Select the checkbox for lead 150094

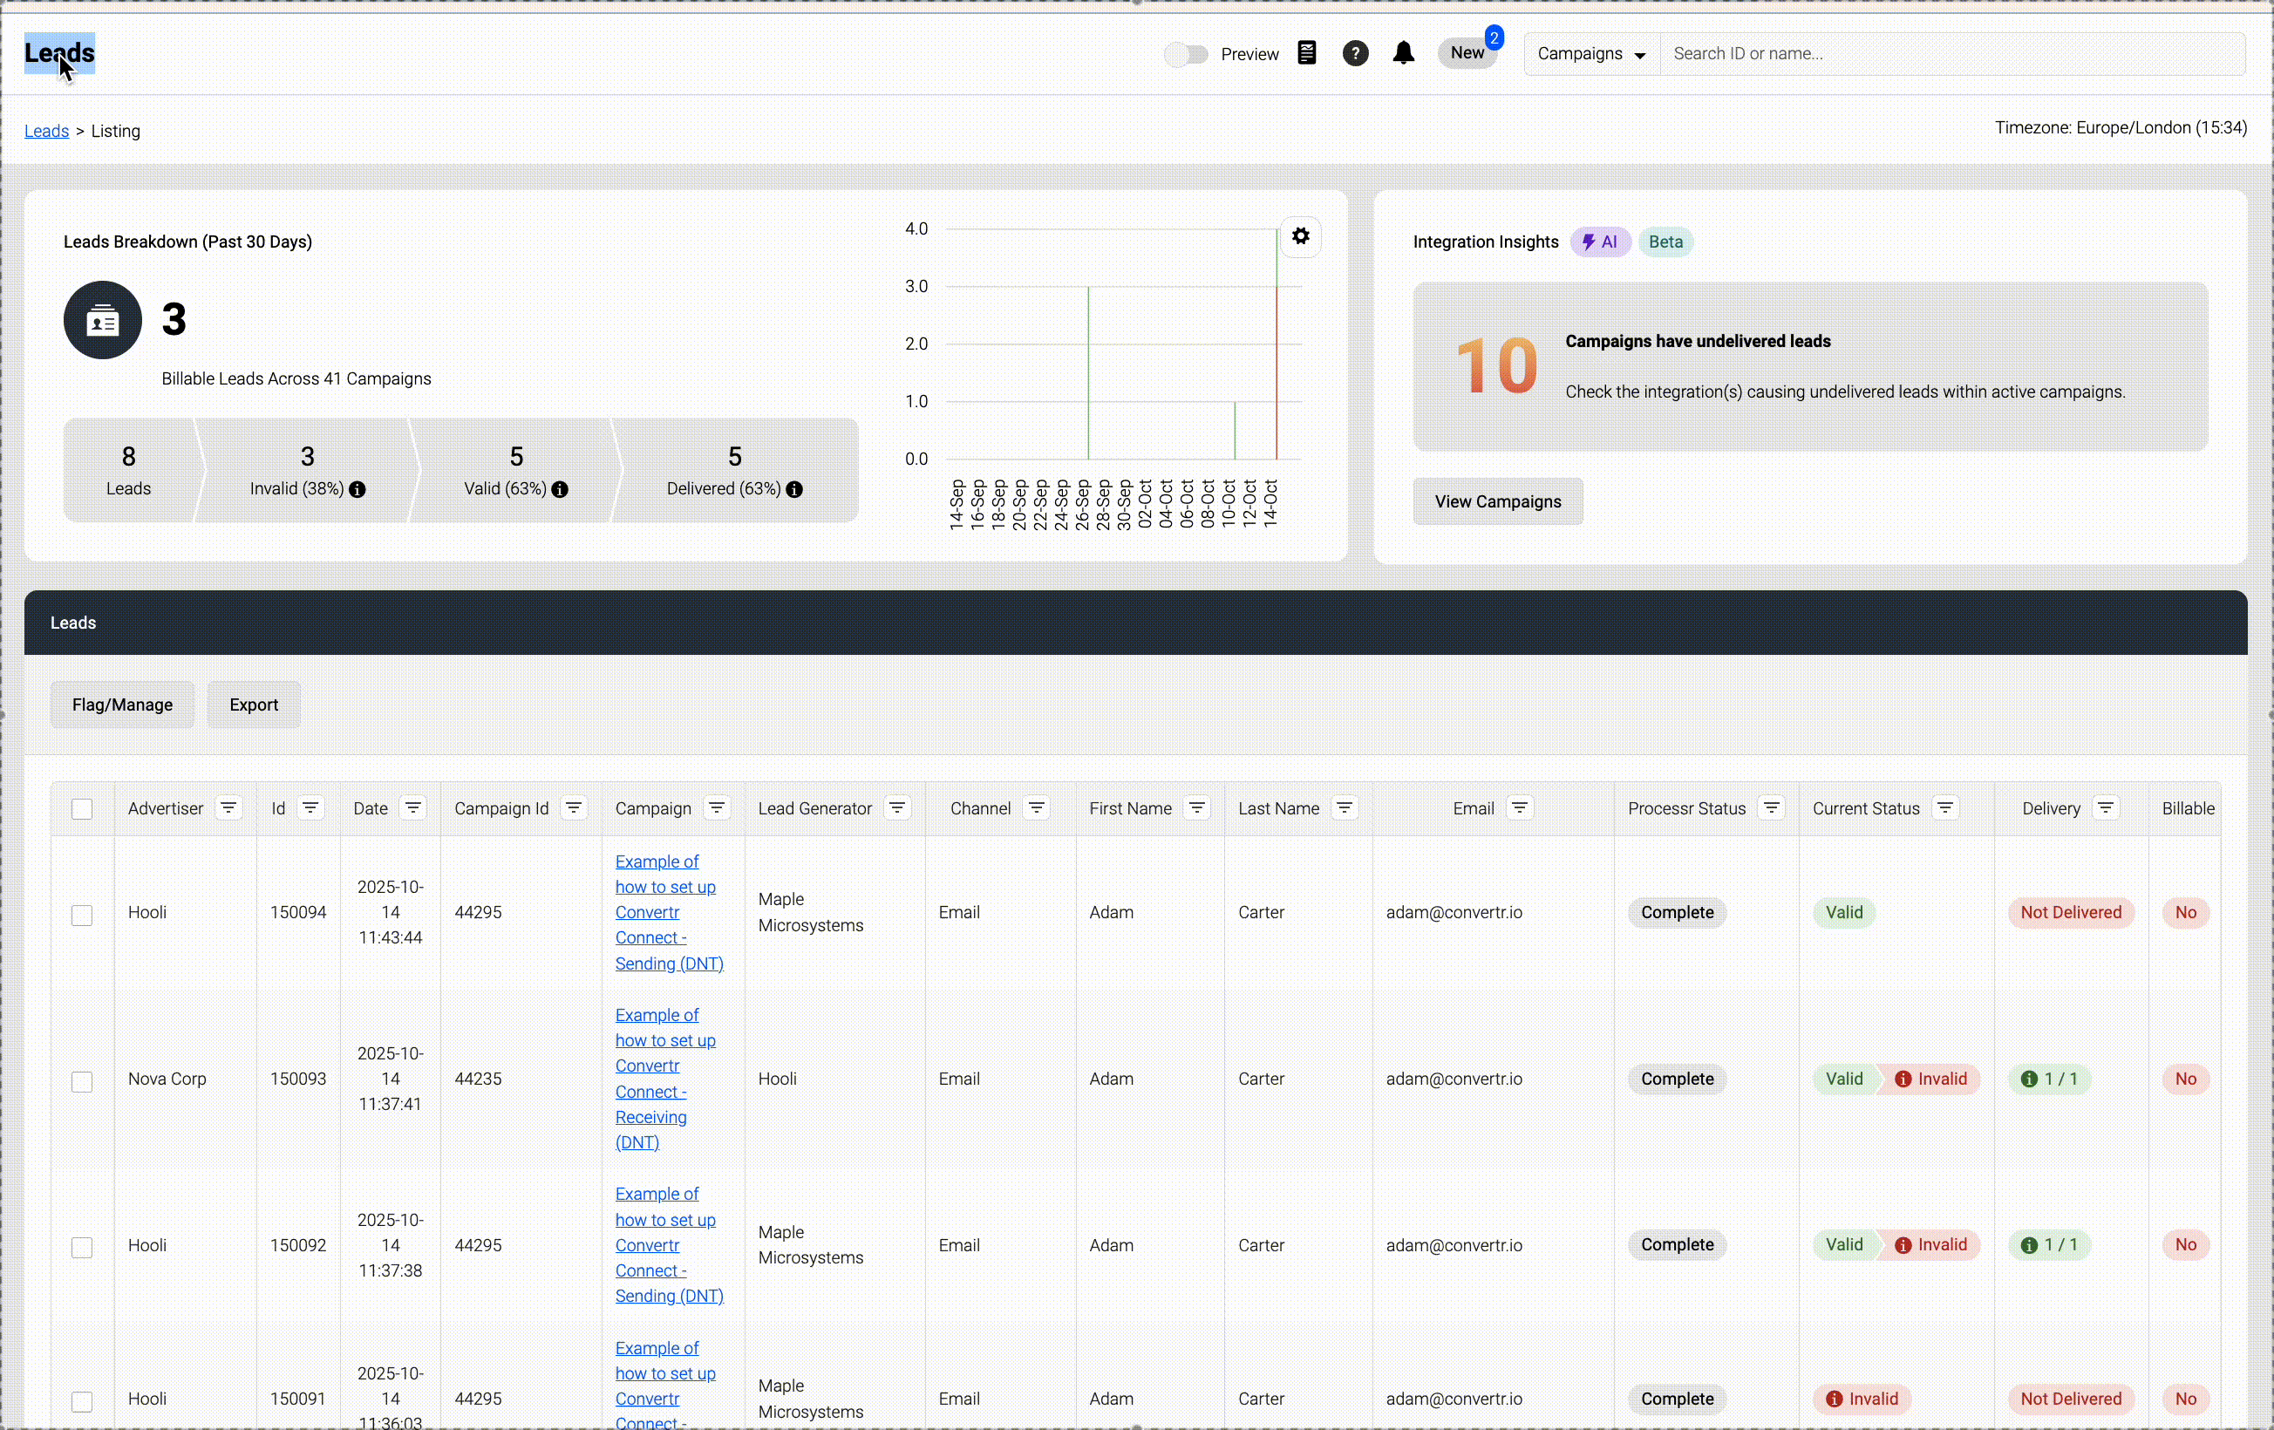[x=82, y=915]
